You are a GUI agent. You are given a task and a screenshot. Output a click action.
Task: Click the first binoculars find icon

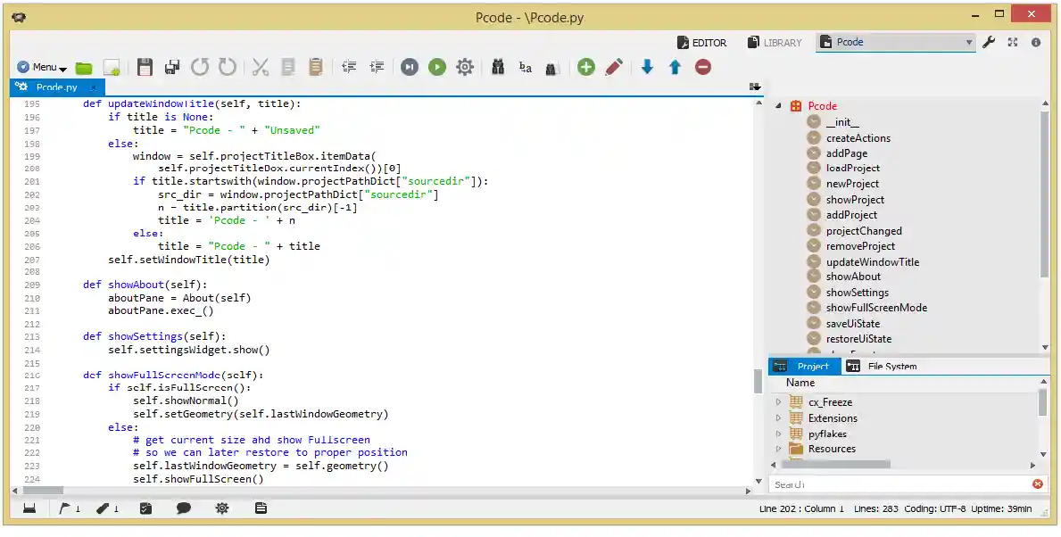tap(498, 67)
